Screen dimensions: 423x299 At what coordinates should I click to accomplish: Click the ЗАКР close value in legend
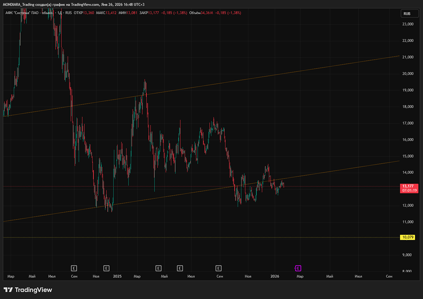click(154, 13)
